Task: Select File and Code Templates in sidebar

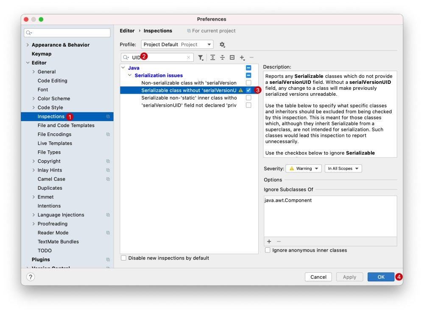Action: [66, 125]
